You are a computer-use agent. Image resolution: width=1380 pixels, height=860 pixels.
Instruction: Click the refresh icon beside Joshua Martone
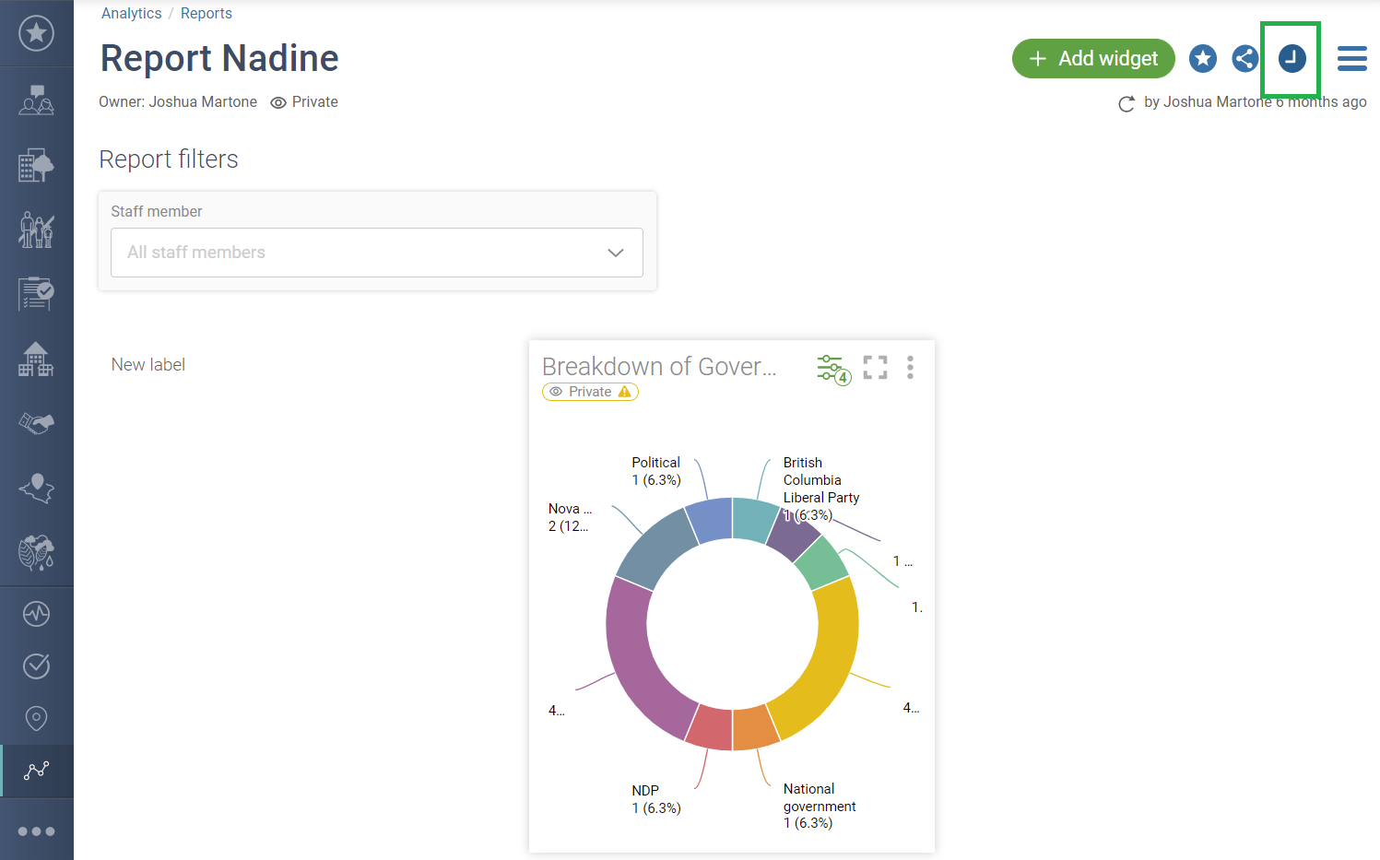[x=1126, y=103]
